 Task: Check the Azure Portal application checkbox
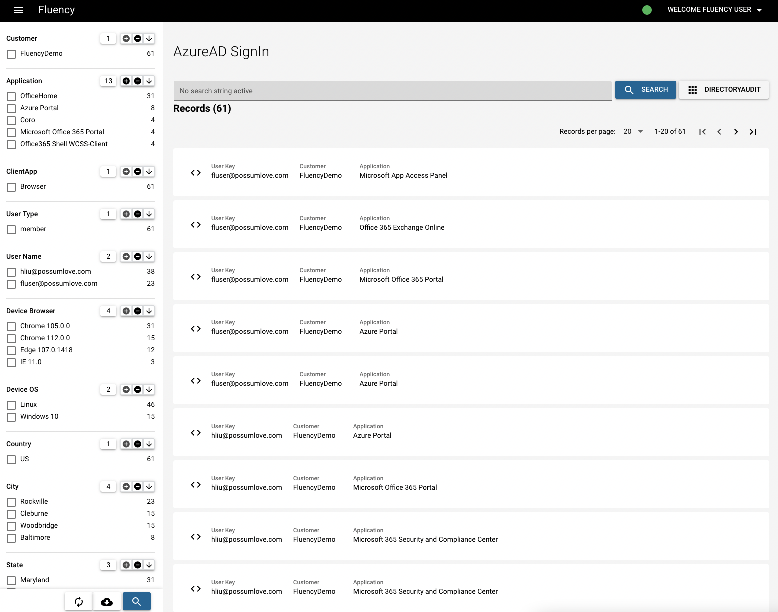click(x=11, y=109)
